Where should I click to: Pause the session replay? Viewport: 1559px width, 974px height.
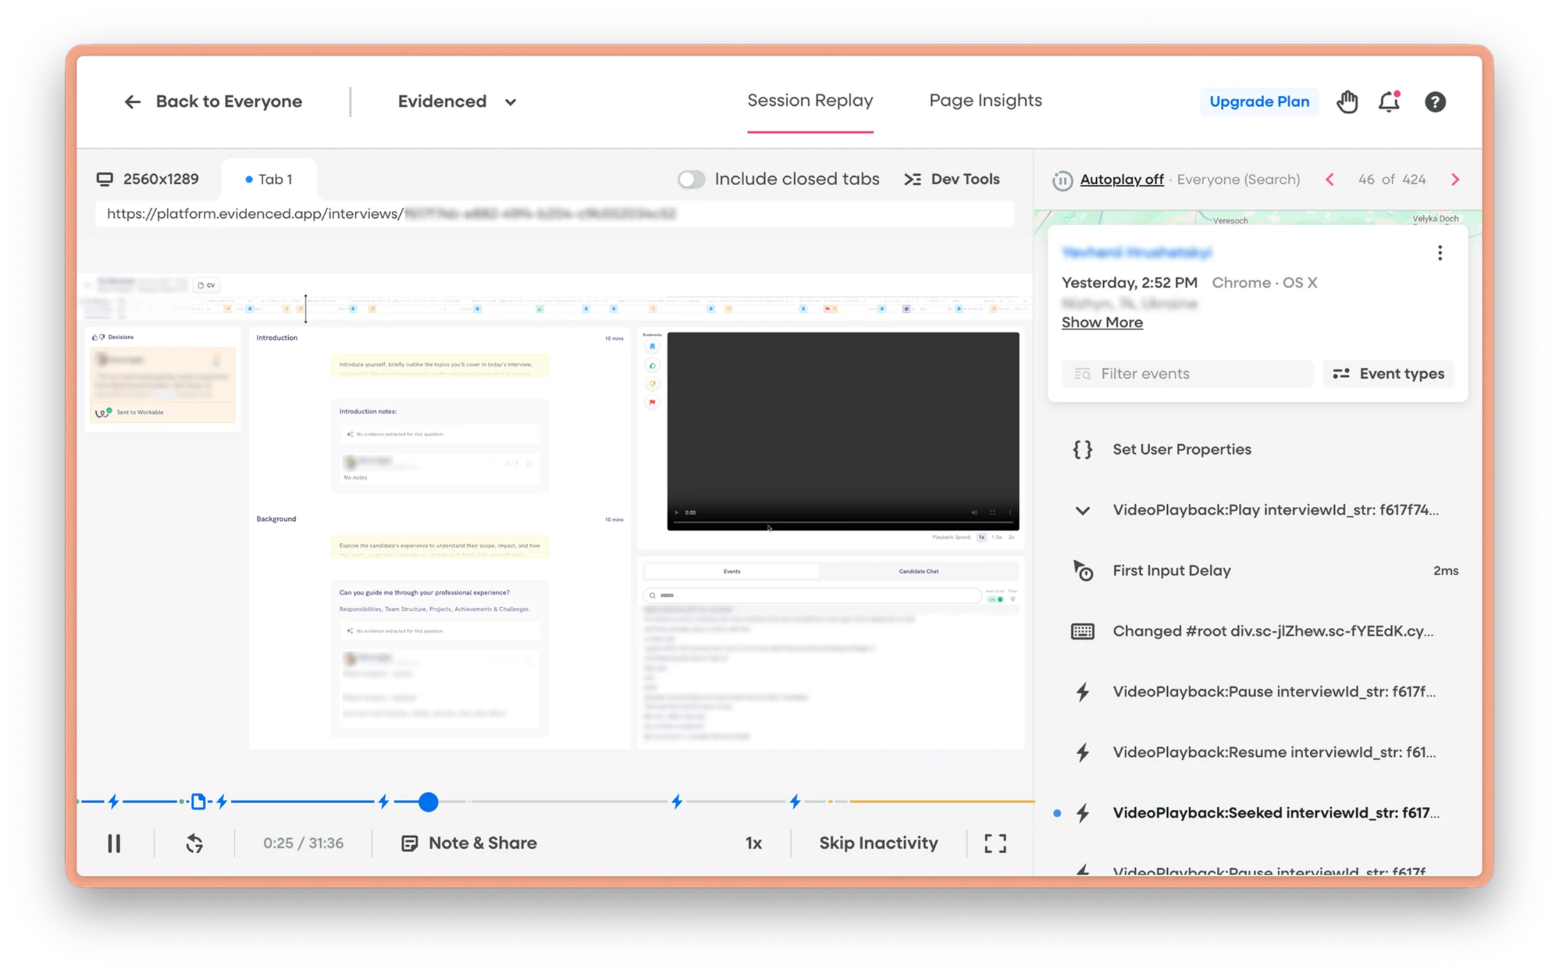click(x=114, y=844)
